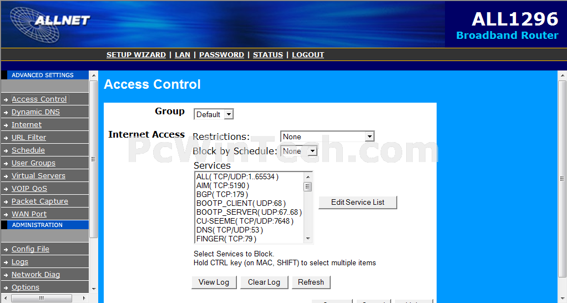The image size is (567, 303).
Task: Open the Dynamic DNS settings
Action: click(x=36, y=112)
